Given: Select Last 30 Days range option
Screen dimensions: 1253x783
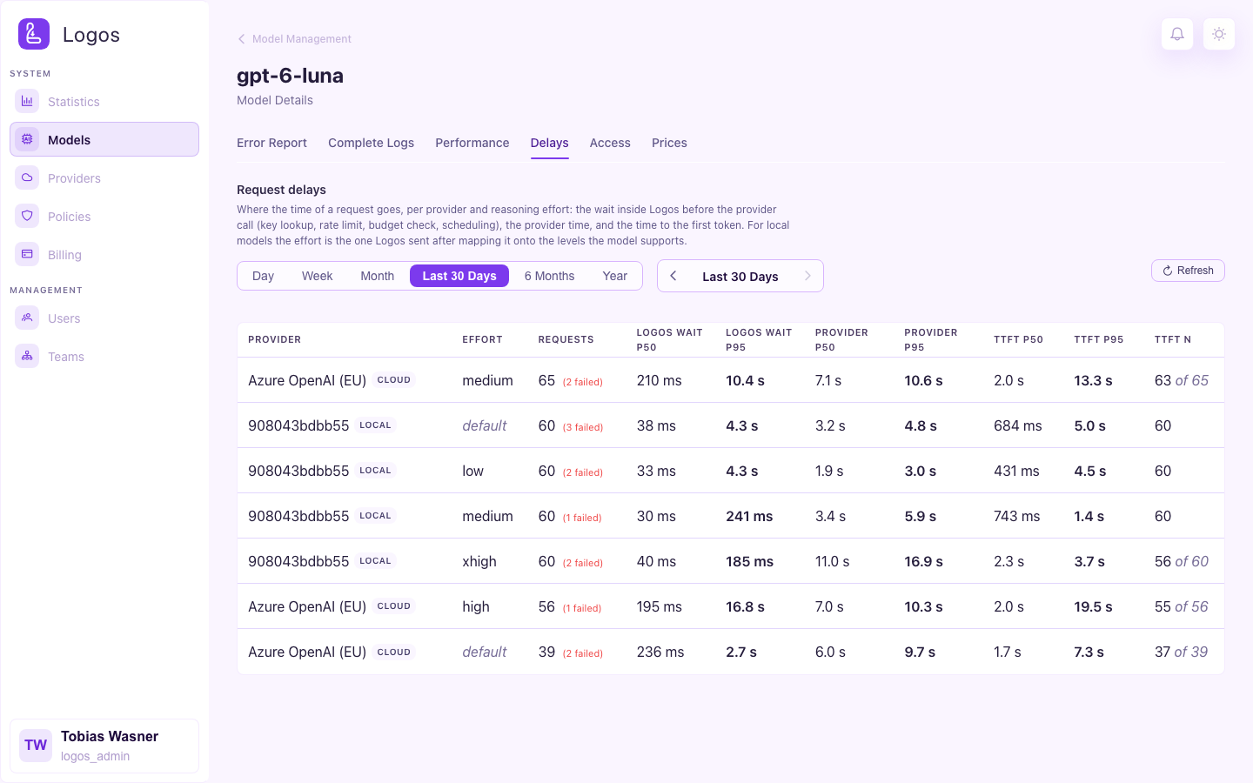Looking at the screenshot, I should pyautogui.click(x=459, y=276).
